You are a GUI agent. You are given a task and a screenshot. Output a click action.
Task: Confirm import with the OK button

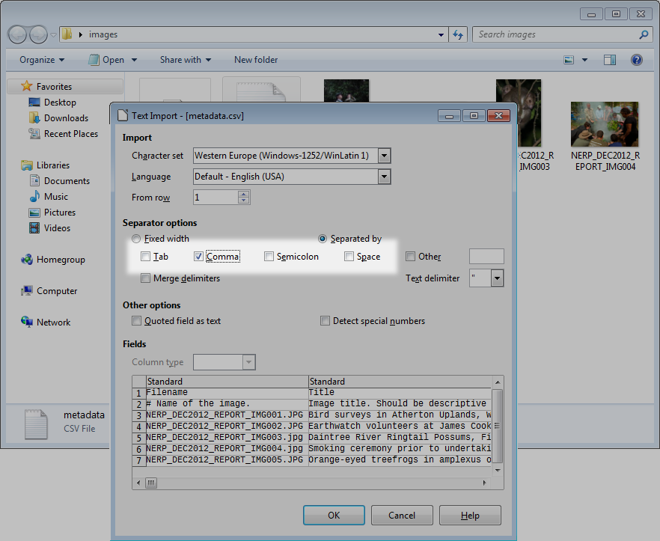click(x=334, y=516)
